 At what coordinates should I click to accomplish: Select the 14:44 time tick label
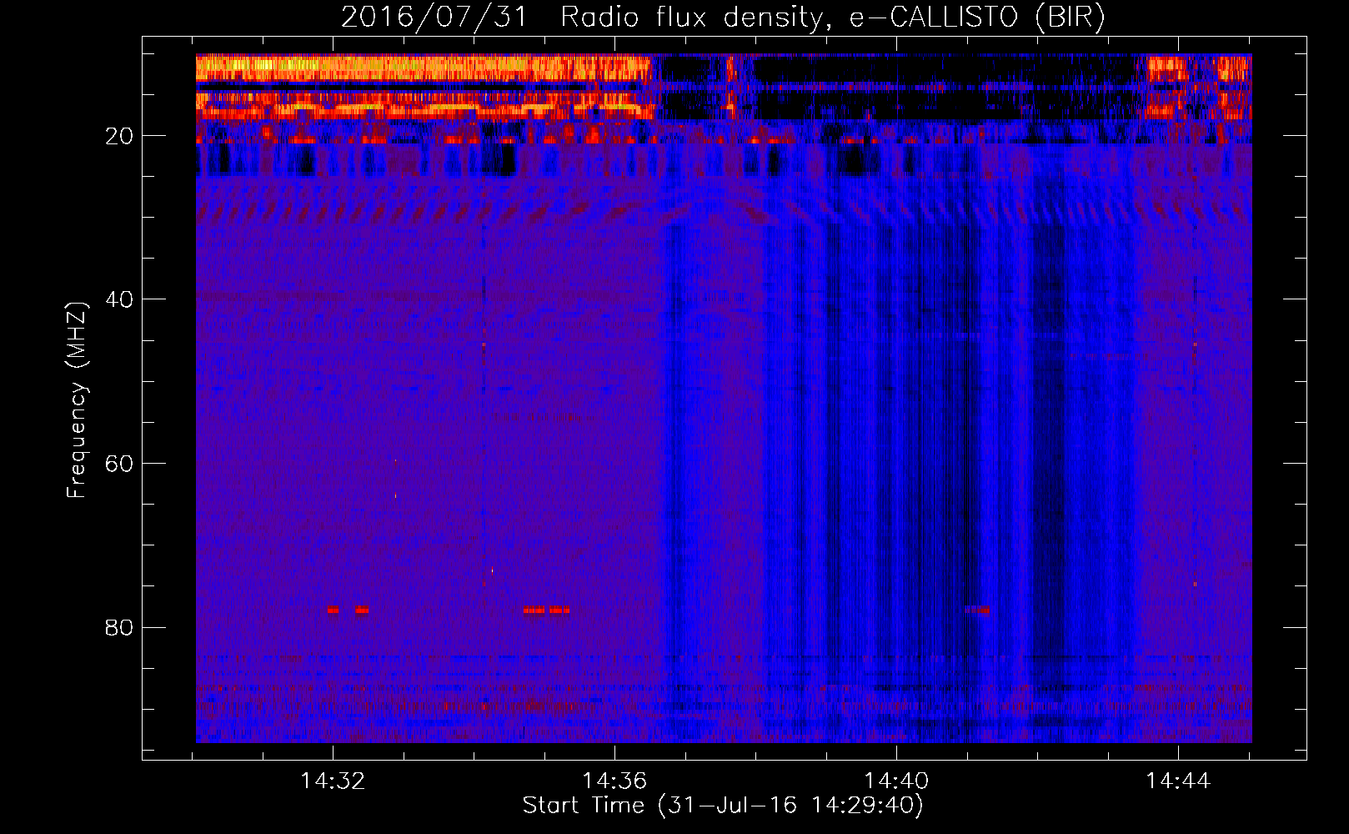coord(1178,781)
